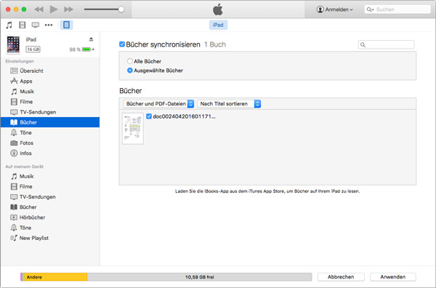Viewport: 436px width, 288px height.
Task: Open the Music library icon in toolbar
Action: pyautogui.click(x=9, y=25)
